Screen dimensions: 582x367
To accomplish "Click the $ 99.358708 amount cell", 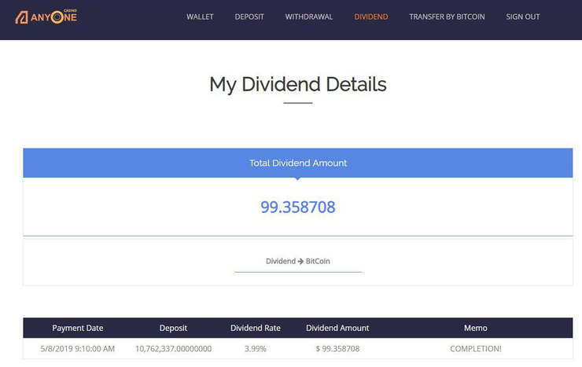I will [x=337, y=349].
